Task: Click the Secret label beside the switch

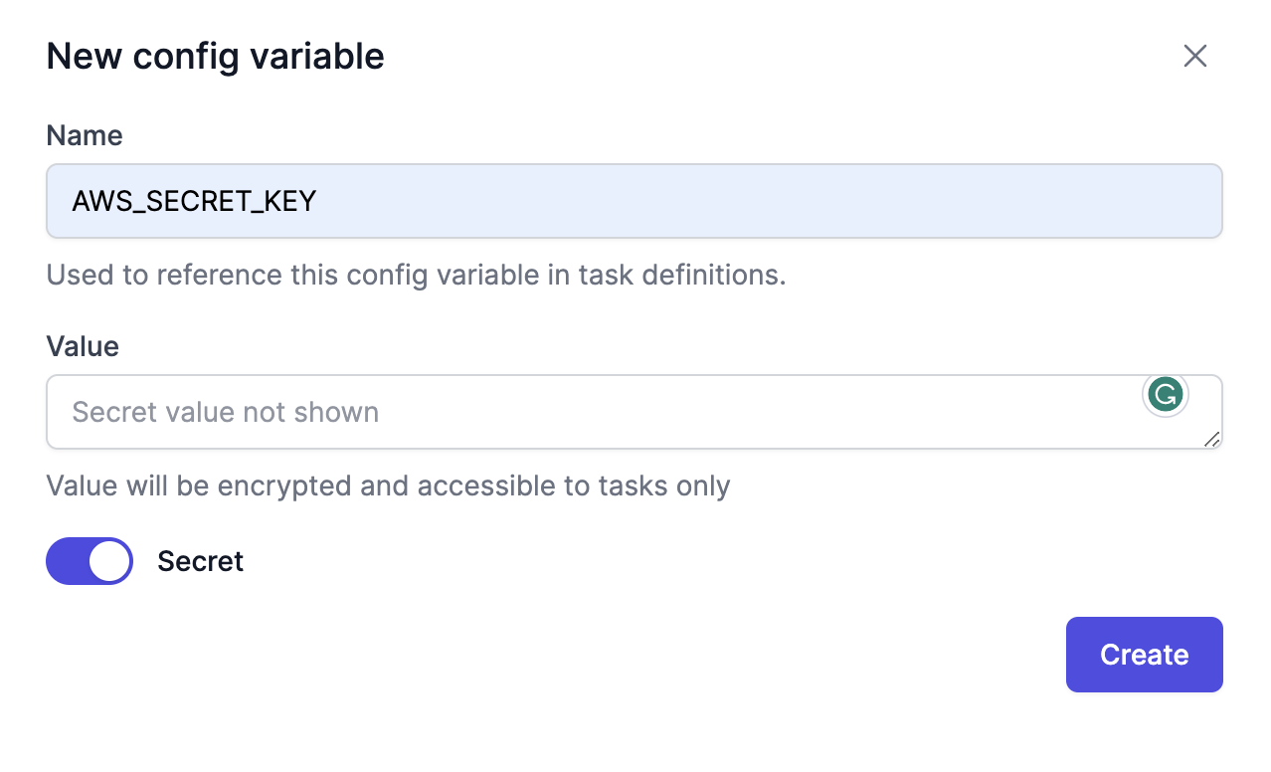Action: click(x=200, y=561)
